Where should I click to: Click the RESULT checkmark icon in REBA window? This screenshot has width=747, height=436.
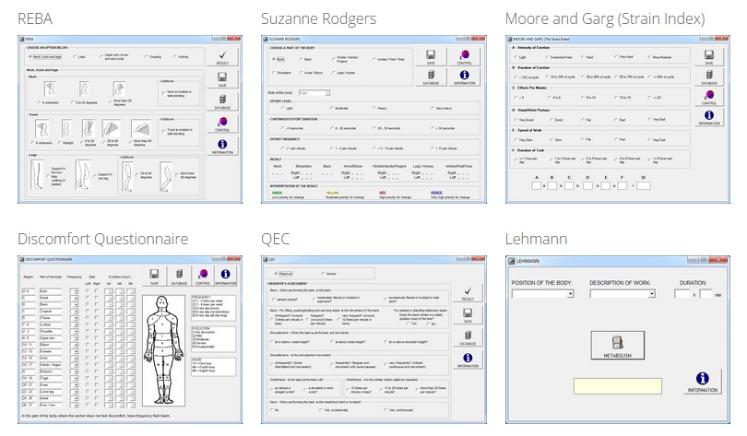(222, 56)
